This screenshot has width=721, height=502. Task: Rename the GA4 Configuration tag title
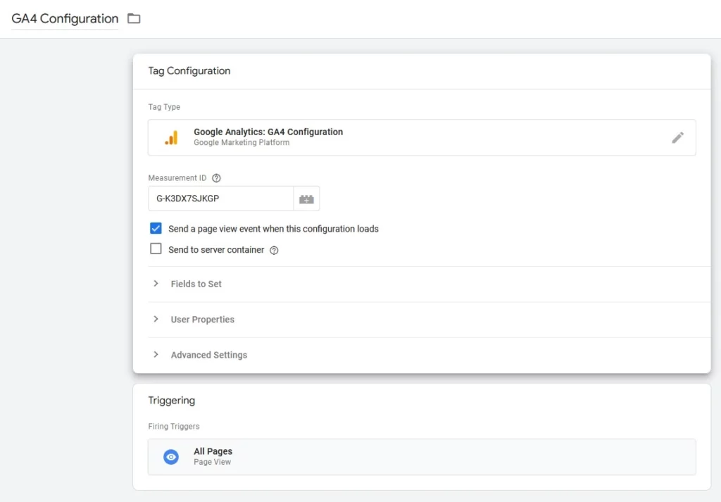(x=63, y=19)
